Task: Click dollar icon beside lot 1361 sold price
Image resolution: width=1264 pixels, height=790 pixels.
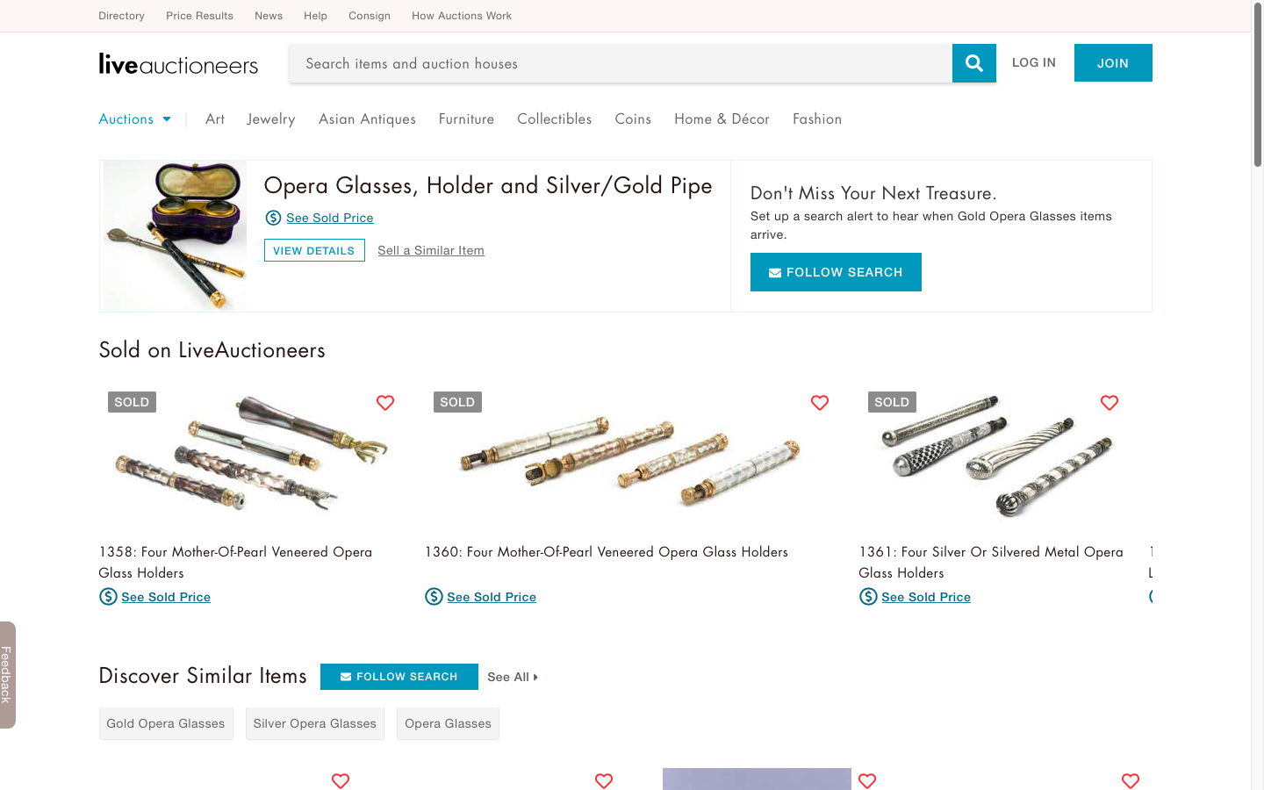Action: (868, 597)
